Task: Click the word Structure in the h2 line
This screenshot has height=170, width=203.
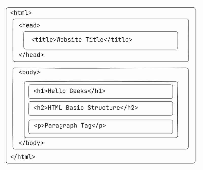Action: (104, 108)
